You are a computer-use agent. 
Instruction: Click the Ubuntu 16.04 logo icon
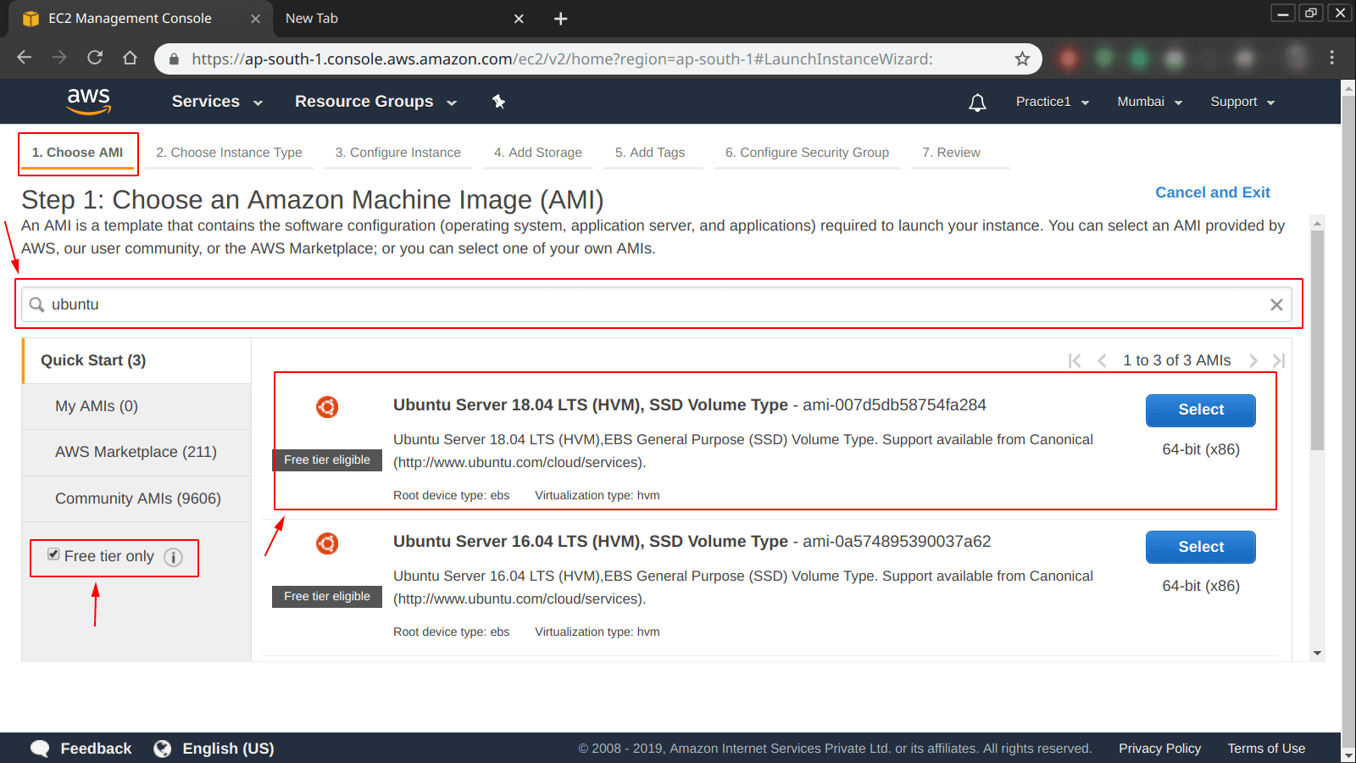click(x=327, y=543)
